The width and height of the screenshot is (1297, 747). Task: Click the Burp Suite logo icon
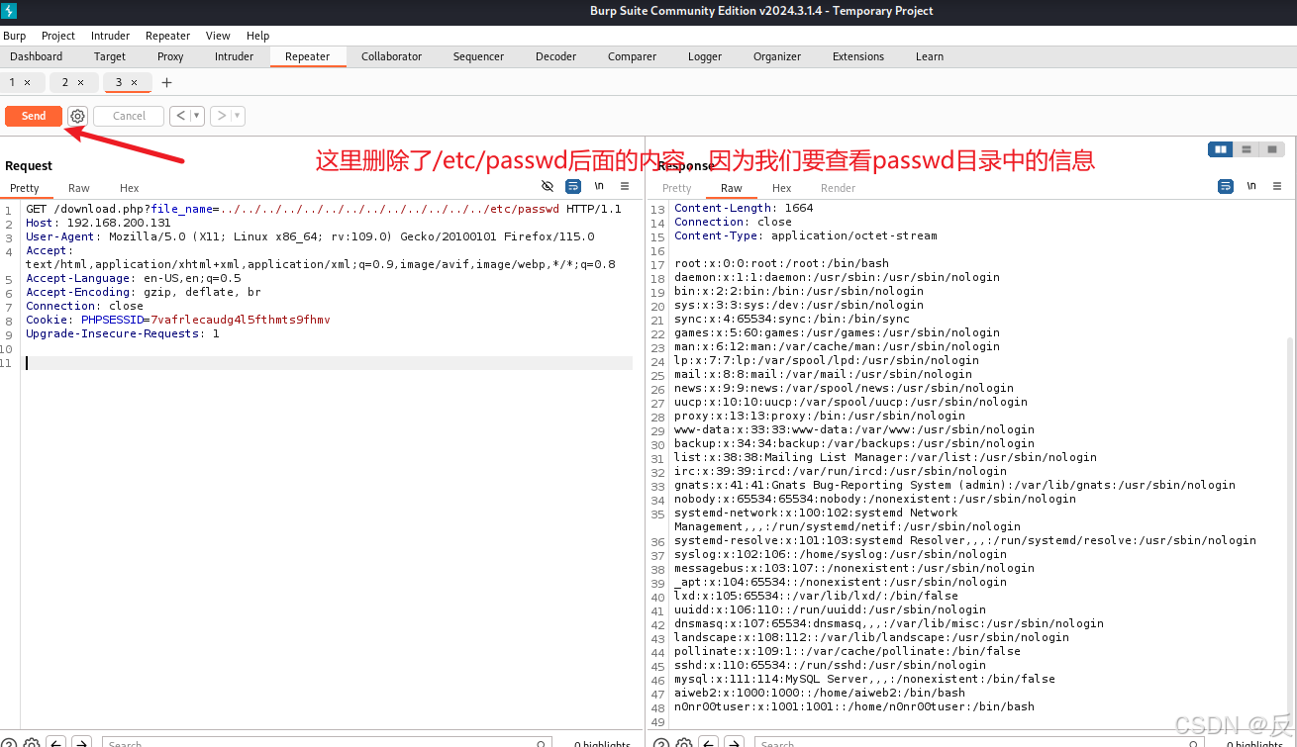9,11
